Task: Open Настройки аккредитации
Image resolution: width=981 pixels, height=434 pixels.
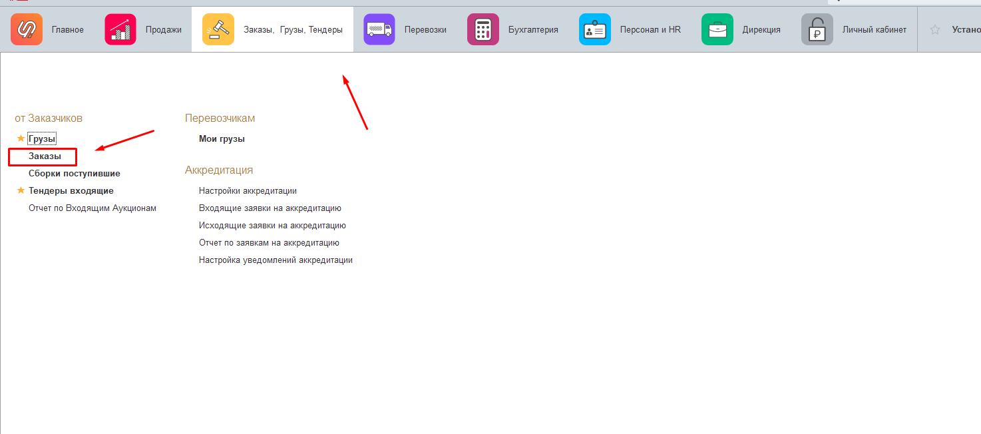Action: pos(248,191)
